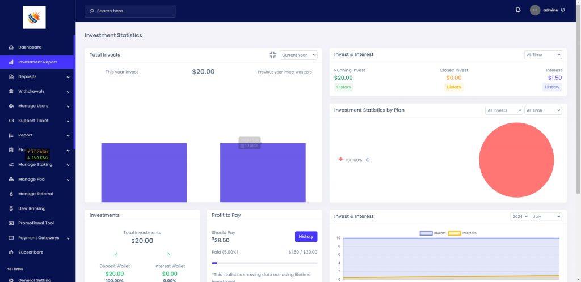The height and width of the screenshot is (282, 581).
Task: Click the Manage Referral icon in sidebar
Action: 11,194
